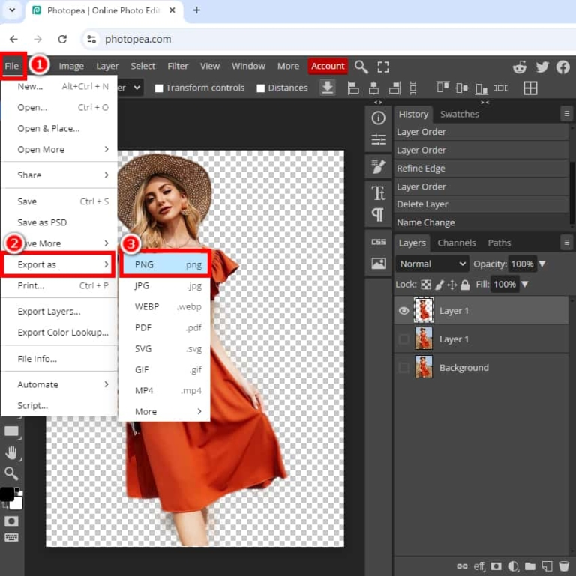
Task: Open Fill slider arrow
Action: (524, 285)
